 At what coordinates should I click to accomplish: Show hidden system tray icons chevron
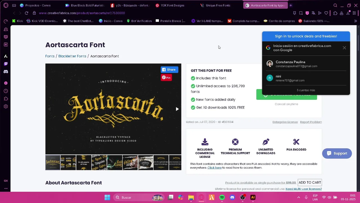click(298, 197)
